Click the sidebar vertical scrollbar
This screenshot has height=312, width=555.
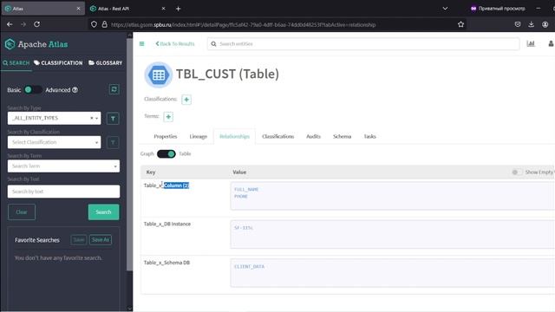click(x=129, y=154)
